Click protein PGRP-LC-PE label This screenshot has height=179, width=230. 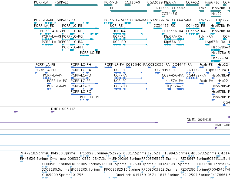[x=90, y=97]
